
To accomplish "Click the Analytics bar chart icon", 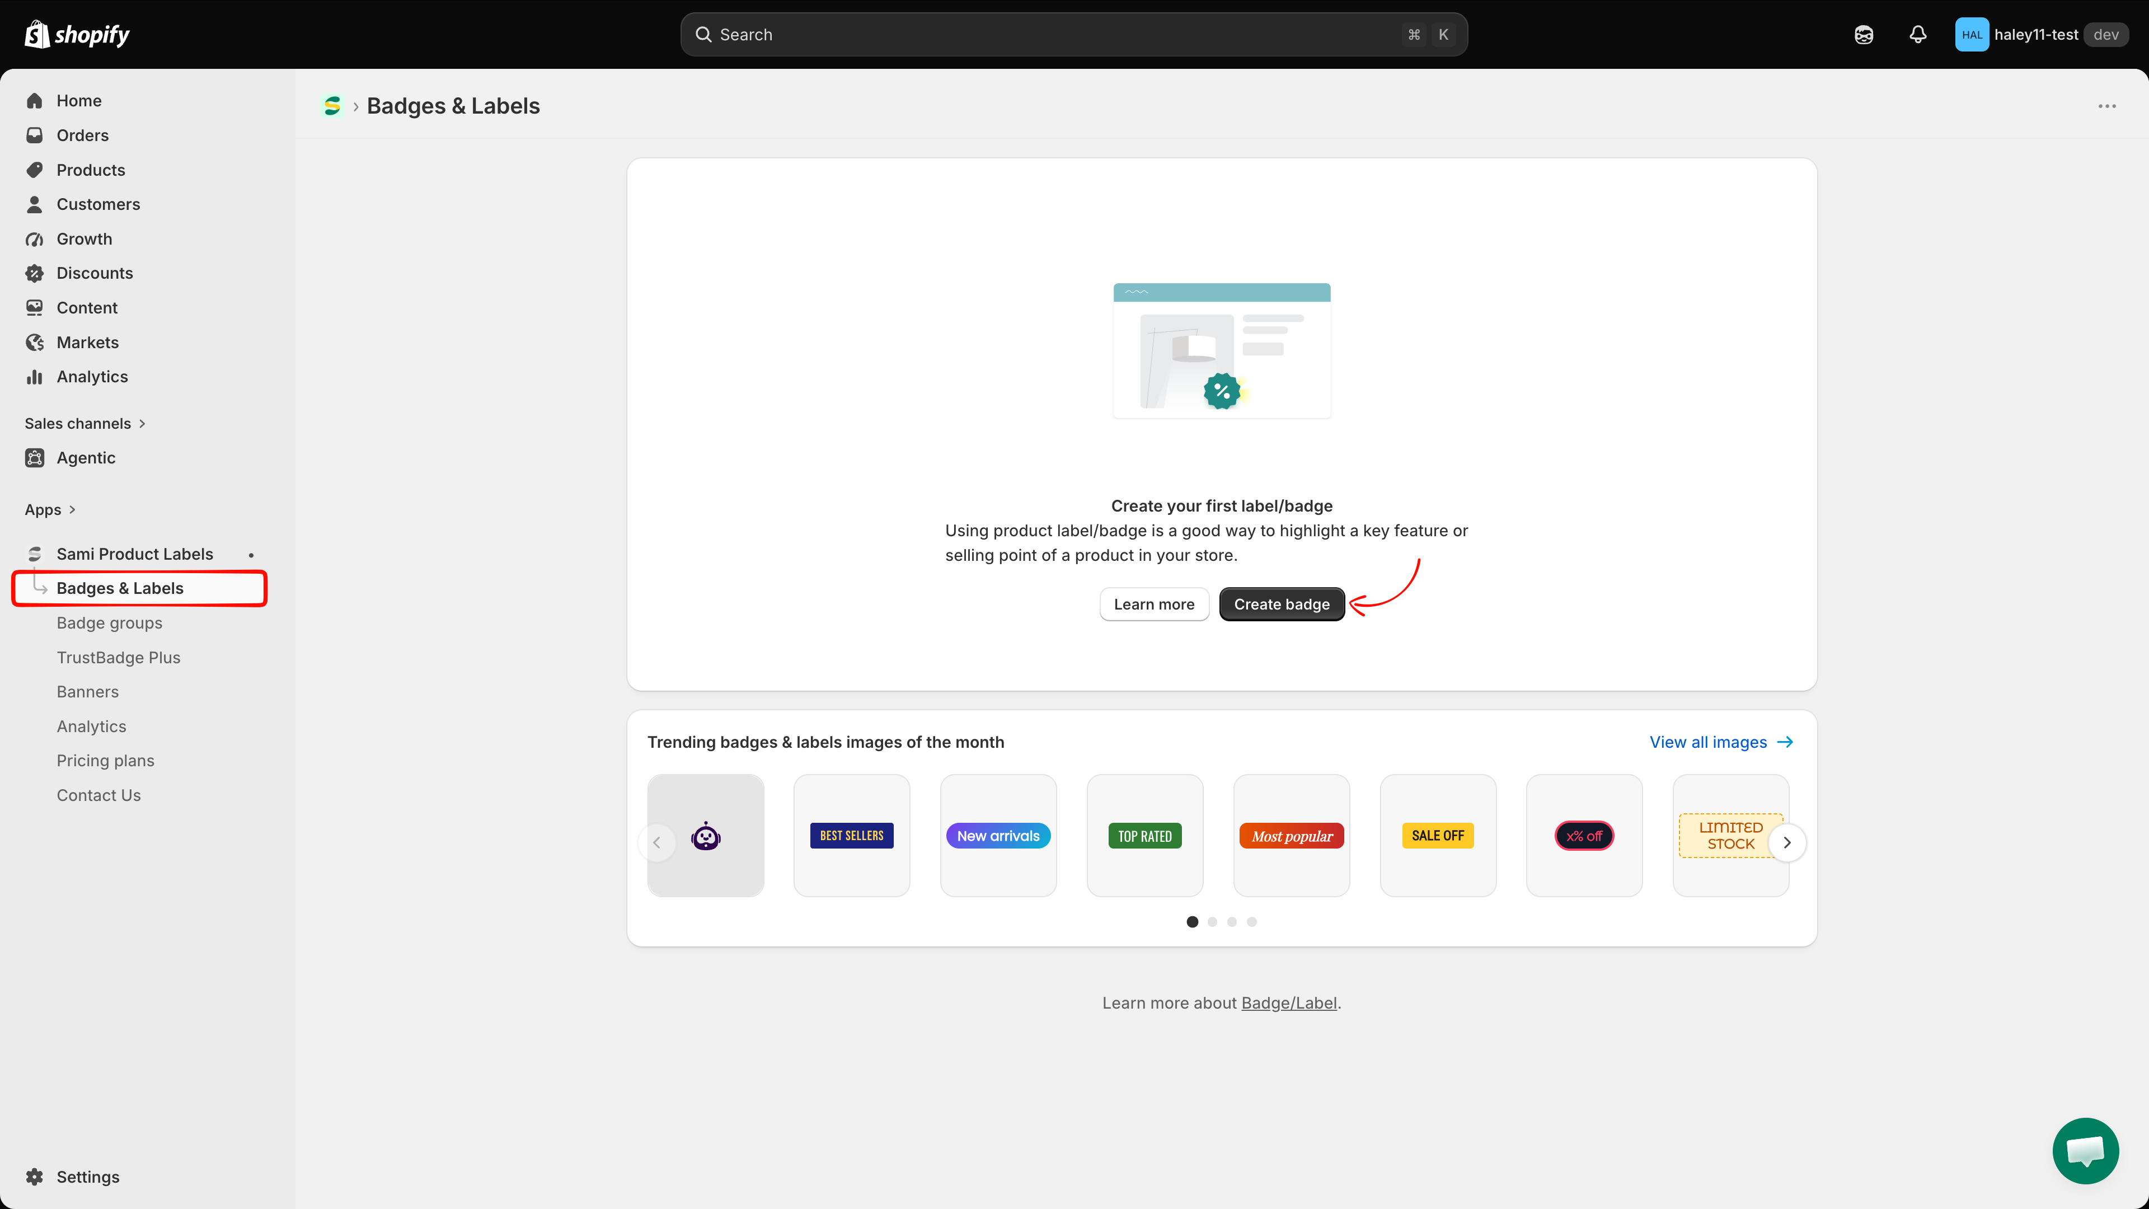I will pyautogui.click(x=34, y=377).
